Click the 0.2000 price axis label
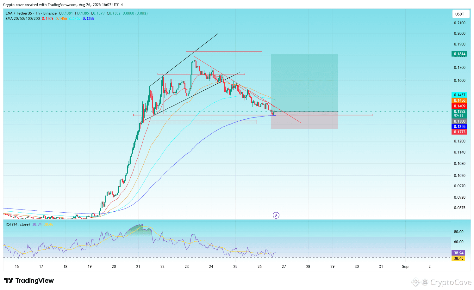Image resolution: width=474 pixels, height=290 pixels. click(x=459, y=33)
